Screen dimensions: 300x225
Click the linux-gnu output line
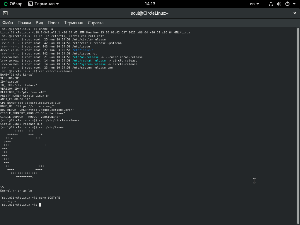(x=8, y=201)
